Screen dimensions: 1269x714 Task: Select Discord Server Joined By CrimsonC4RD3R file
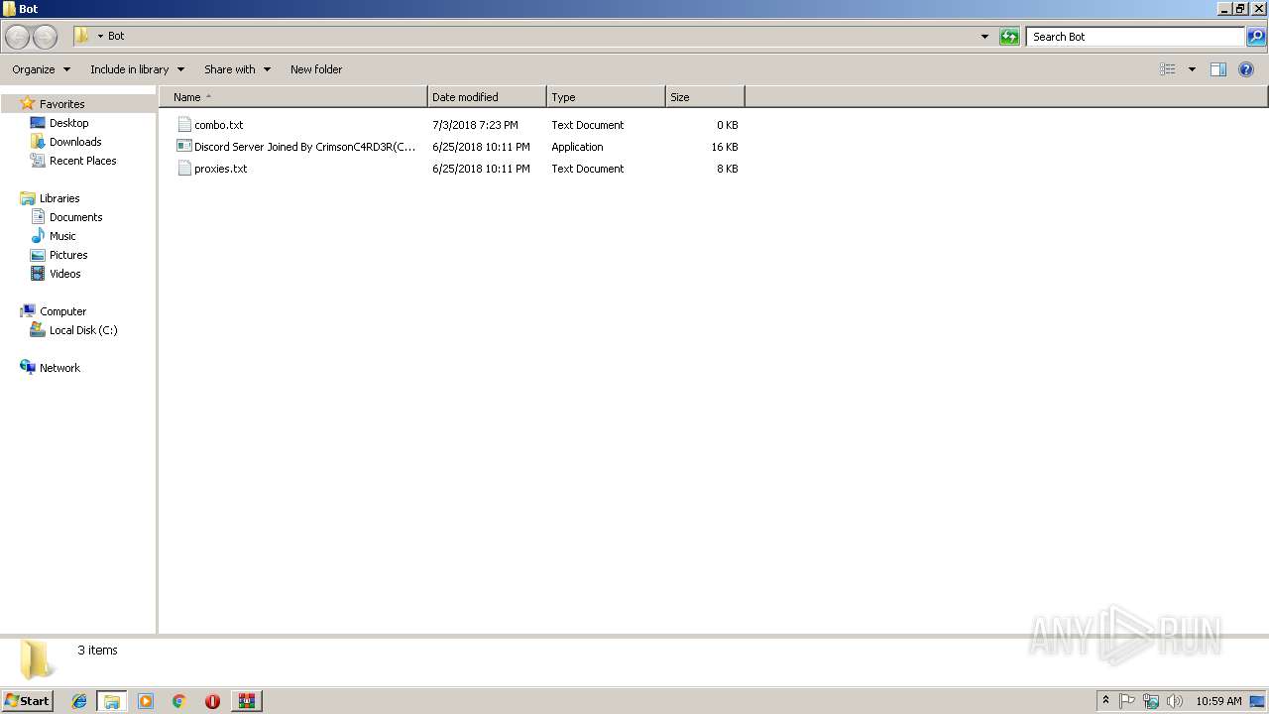[x=304, y=147]
